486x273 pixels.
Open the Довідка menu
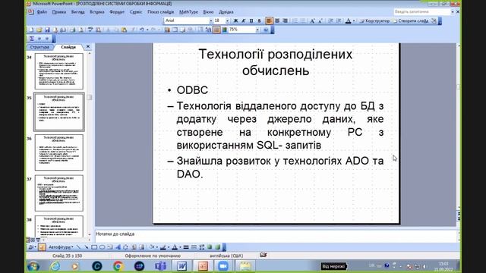(x=226, y=12)
